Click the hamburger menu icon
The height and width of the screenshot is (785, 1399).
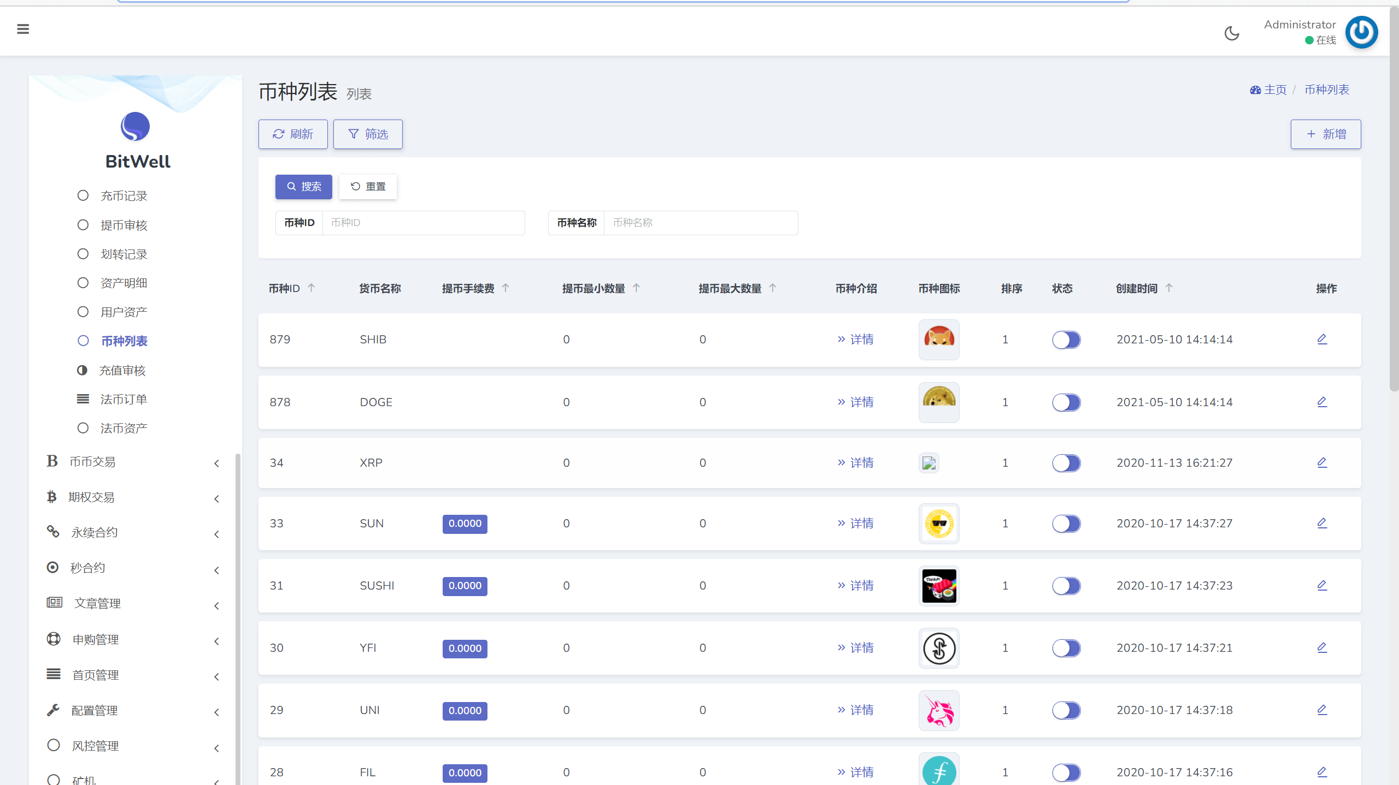coord(23,29)
